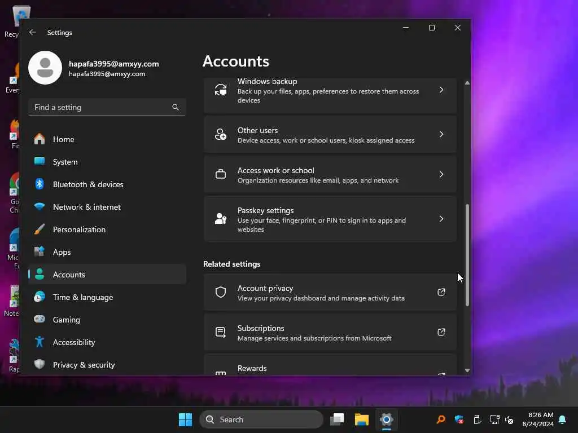This screenshot has width=578, height=433.
Task: Open Task View from the taskbar
Action: (337, 419)
